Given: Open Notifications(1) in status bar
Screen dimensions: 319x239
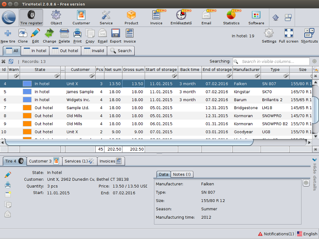Looking at the screenshot, I should 276,234.
